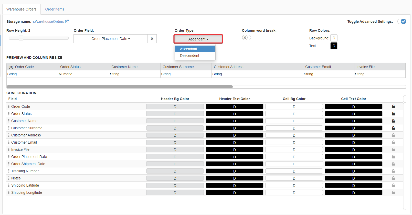Grab the drag handle for Order Status

(9, 114)
